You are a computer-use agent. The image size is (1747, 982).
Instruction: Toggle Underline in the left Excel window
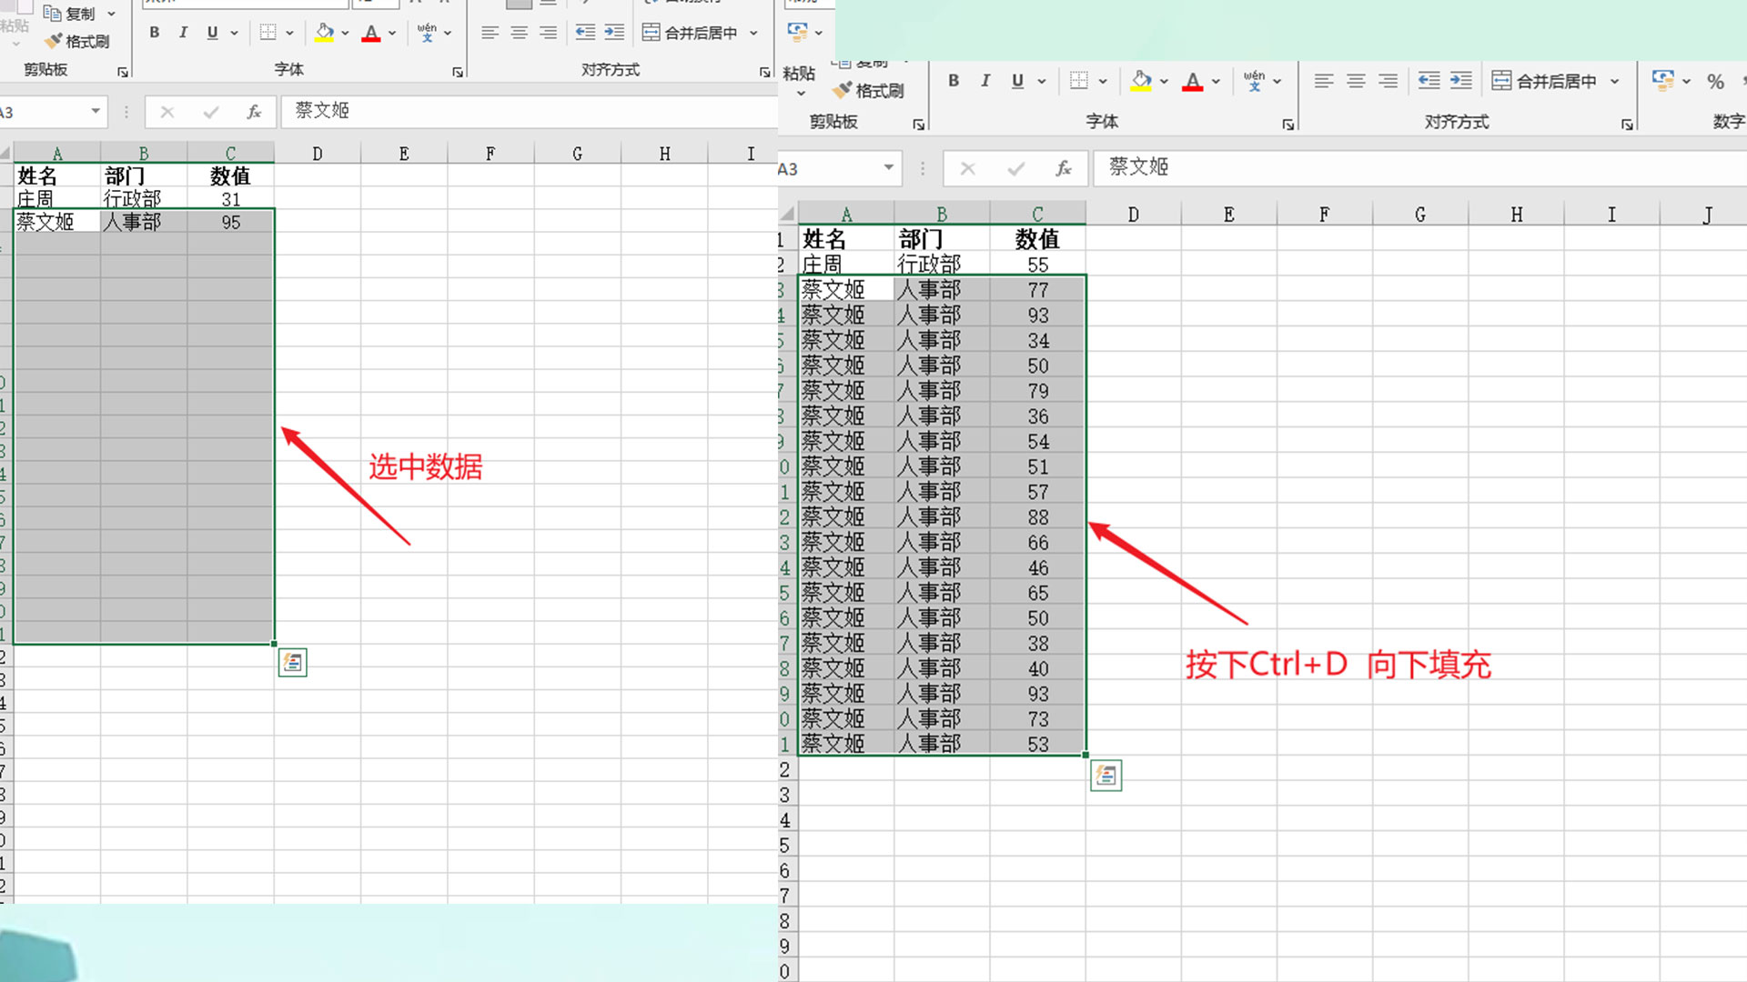(212, 33)
